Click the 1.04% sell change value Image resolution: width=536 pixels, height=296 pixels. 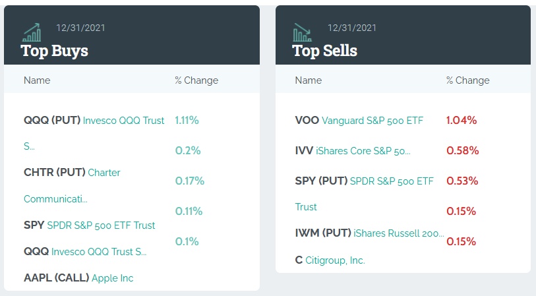(x=462, y=121)
